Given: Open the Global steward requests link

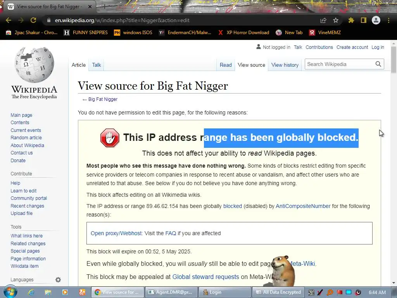Looking at the screenshot, I should [x=205, y=277].
